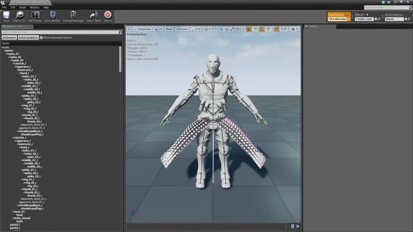
Task: Open the Show menu in viewport
Action: tap(169, 29)
